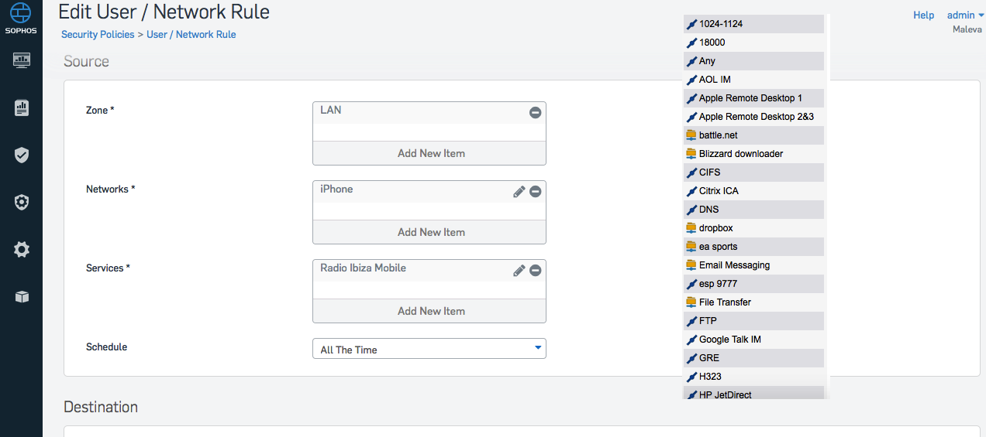Click the Sophos logo icon
The width and height of the screenshot is (986, 437).
point(21,16)
